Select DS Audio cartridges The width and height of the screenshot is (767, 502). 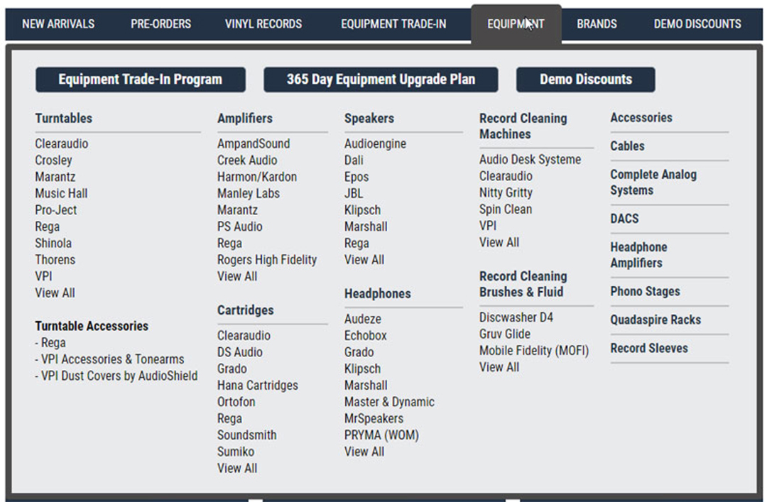tap(240, 352)
